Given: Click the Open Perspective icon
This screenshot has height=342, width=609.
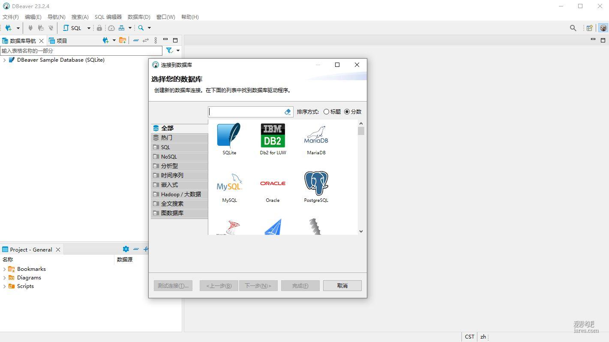Looking at the screenshot, I should (x=590, y=28).
